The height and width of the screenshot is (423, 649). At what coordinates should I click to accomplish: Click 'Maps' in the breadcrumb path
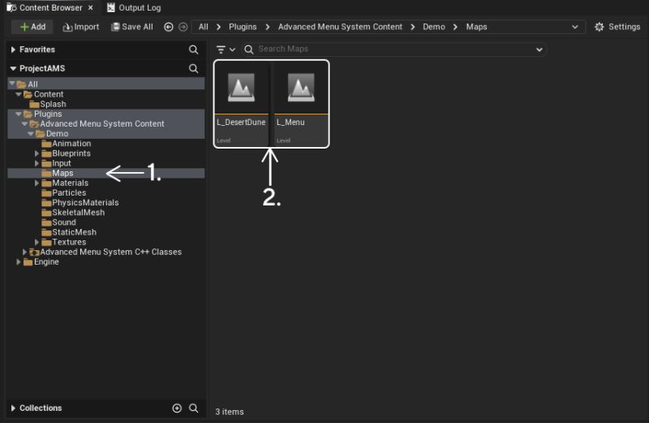pos(476,27)
